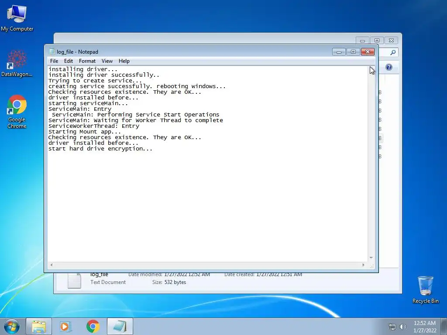Click the line 'starting serviceMain...'
This screenshot has height=335, width=447.
click(x=88, y=103)
